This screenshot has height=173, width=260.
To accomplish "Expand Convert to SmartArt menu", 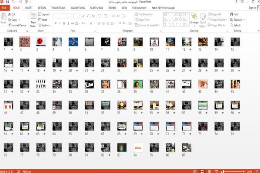I will point(147,25).
